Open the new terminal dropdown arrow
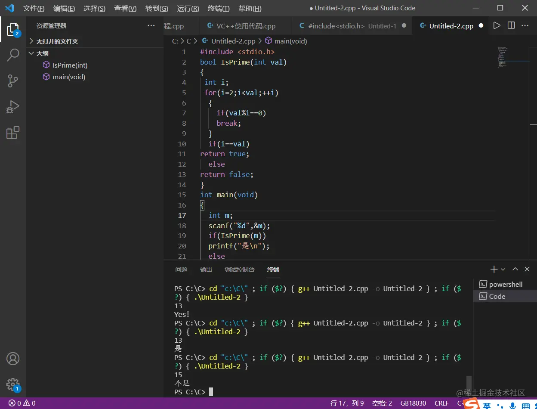Image resolution: width=537 pixels, height=409 pixels. click(503, 270)
